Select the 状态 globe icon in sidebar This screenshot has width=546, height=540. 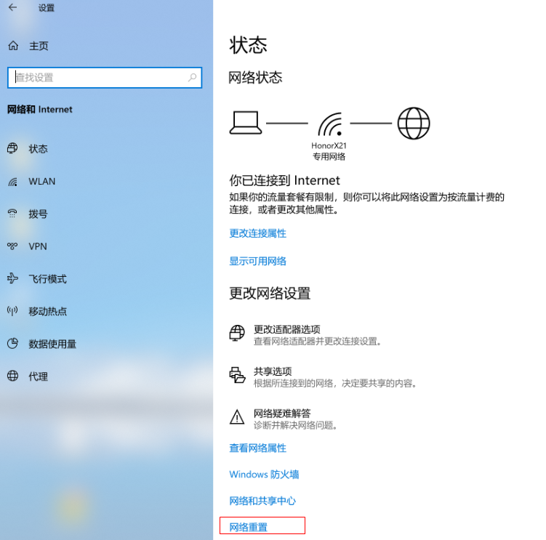pos(12,148)
